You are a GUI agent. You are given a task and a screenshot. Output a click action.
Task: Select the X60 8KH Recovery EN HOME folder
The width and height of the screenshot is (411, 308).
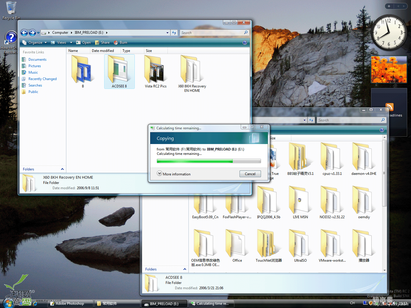coord(192,74)
